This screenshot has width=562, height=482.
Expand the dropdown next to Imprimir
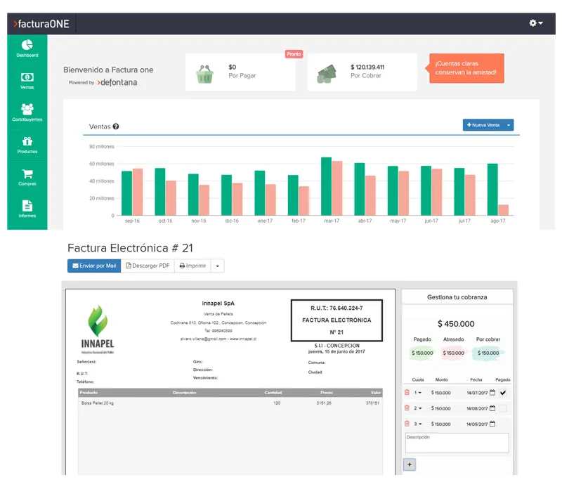pos(218,266)
